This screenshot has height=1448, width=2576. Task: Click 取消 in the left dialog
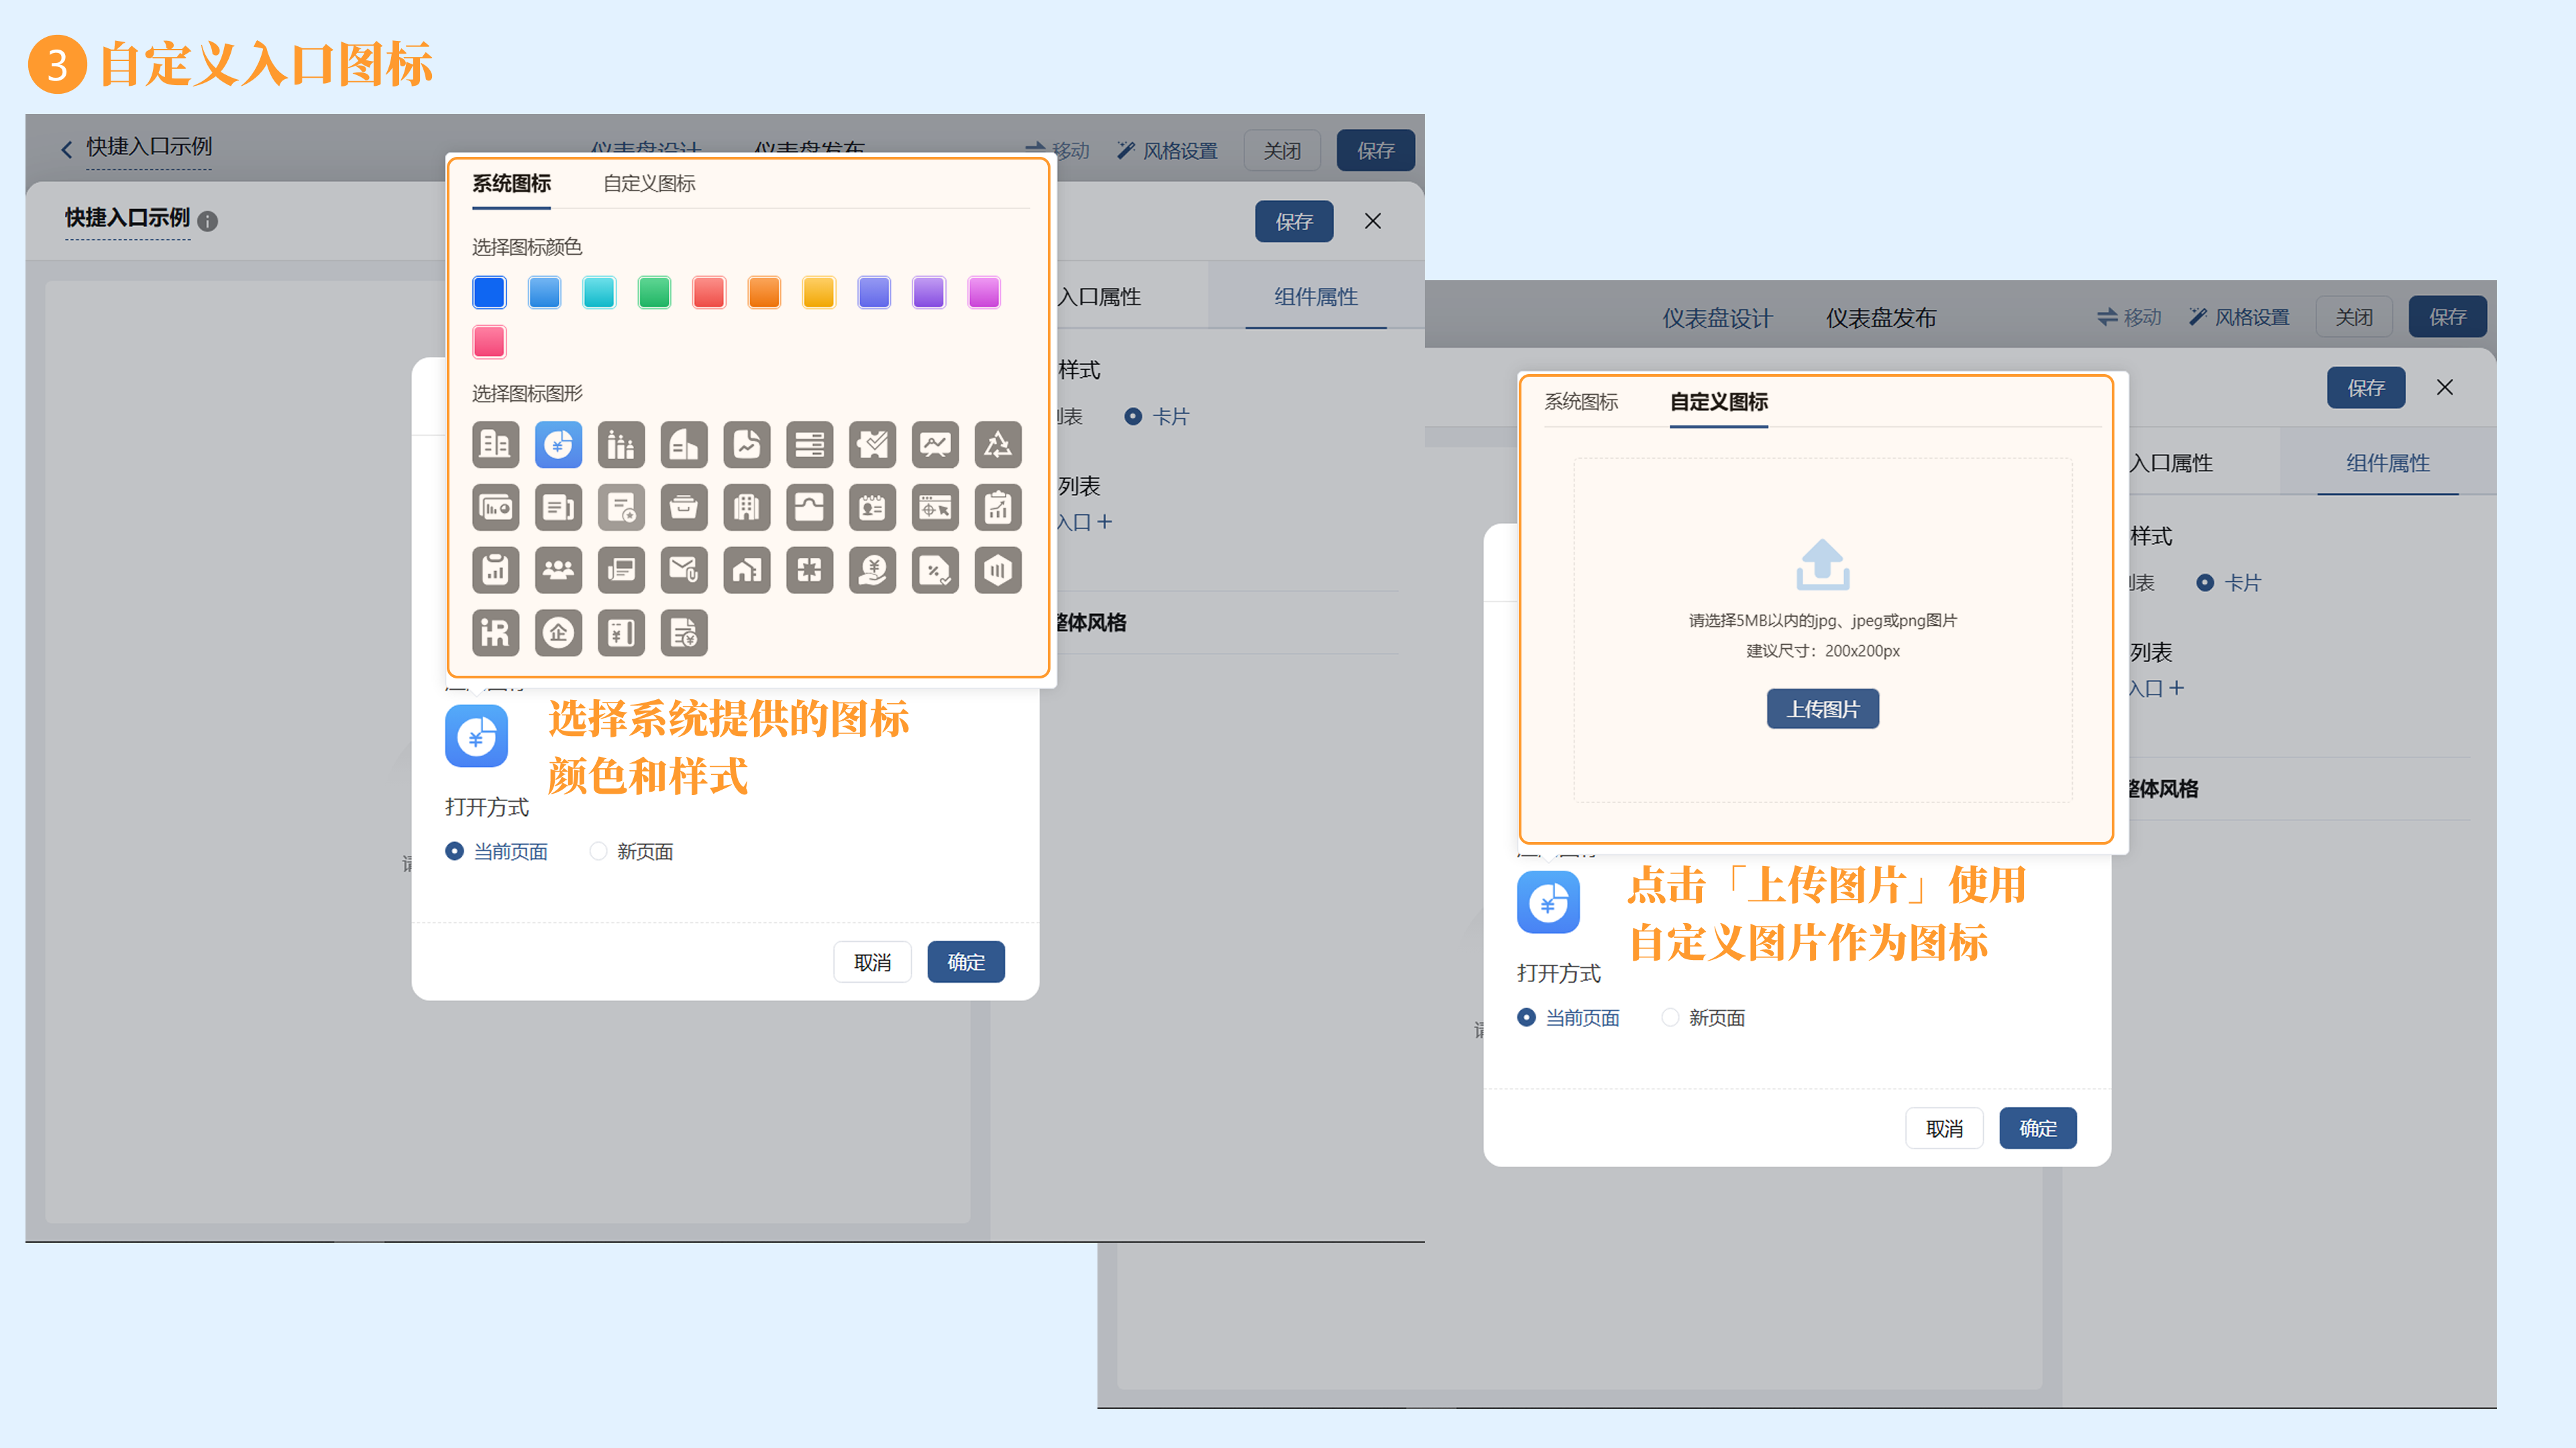tap(872, 961)
